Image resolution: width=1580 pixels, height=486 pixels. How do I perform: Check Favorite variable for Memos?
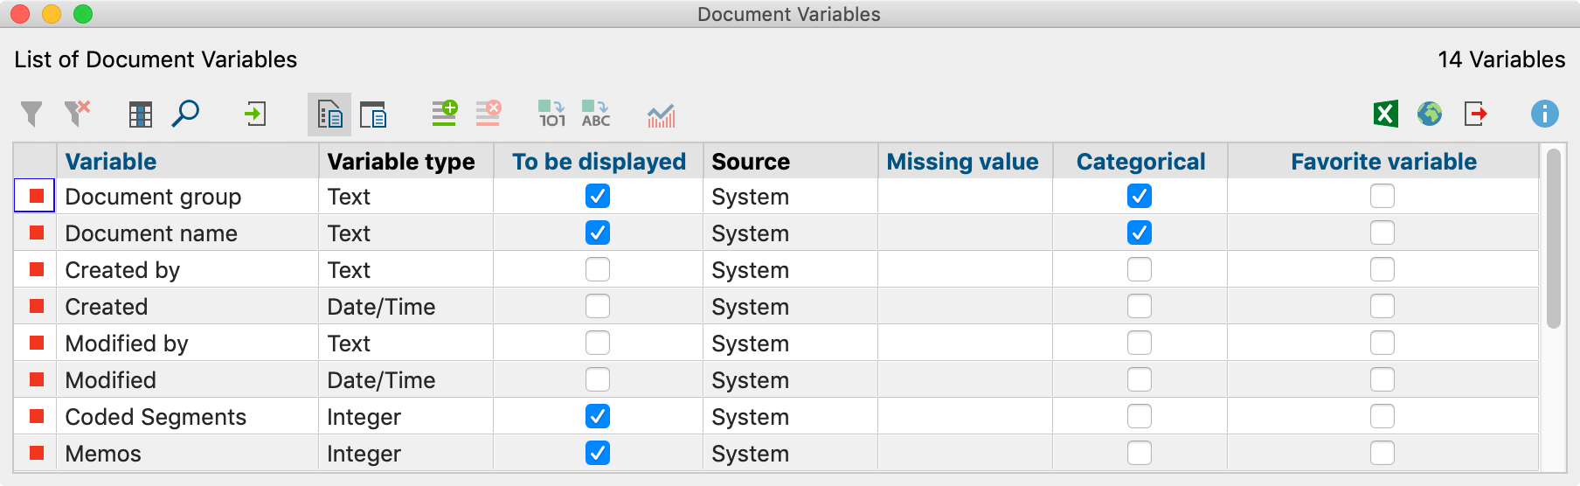coord(1382,453)
